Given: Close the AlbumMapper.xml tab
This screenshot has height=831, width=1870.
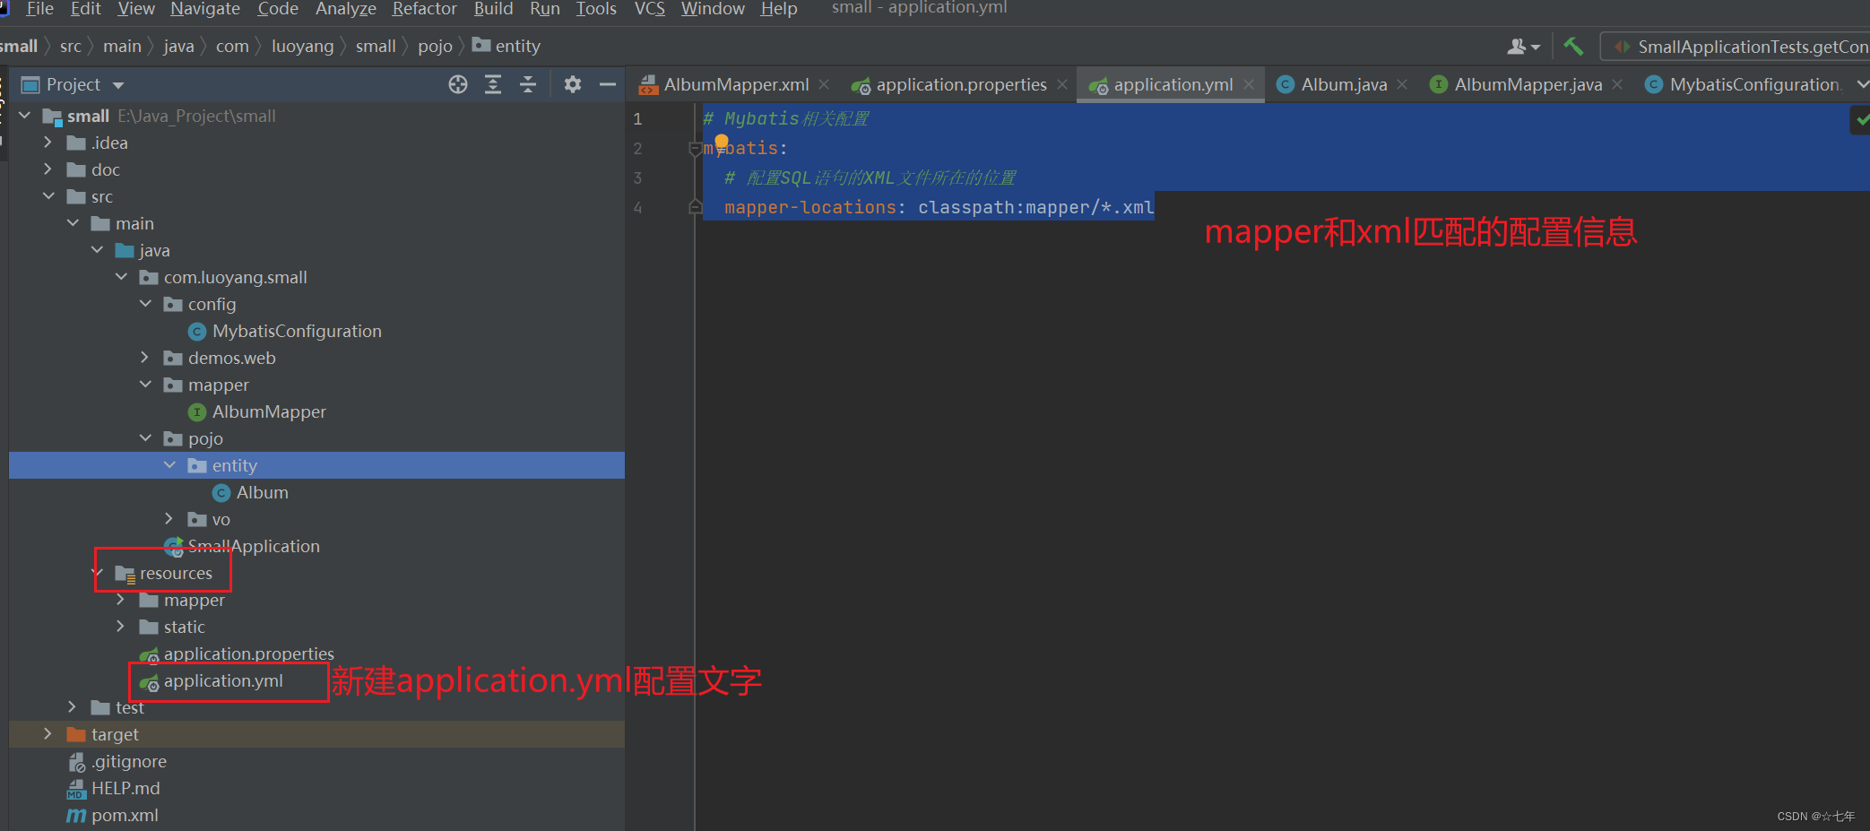Looking at the screenshot, I should (824, 84).
